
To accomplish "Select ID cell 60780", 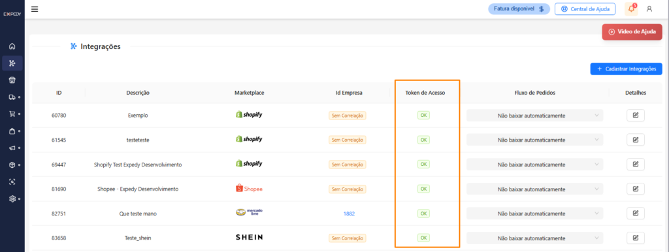I will coord(59,116).
